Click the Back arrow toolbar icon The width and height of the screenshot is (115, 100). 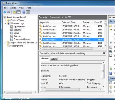click(5, 12)
